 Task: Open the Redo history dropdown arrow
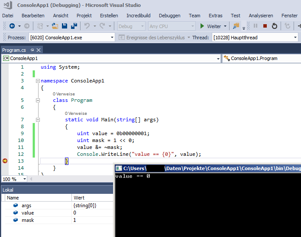click(110, 26)
